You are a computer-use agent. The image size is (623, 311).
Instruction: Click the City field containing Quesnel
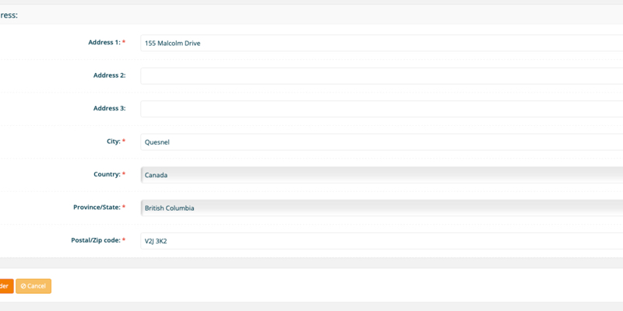[382, 142]
